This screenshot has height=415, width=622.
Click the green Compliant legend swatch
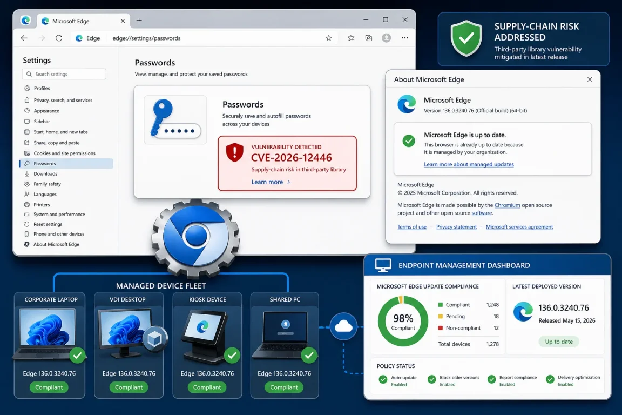[441, 305]
